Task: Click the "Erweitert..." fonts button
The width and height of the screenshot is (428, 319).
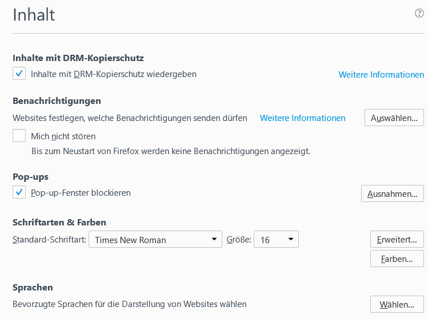Action: 397,239
